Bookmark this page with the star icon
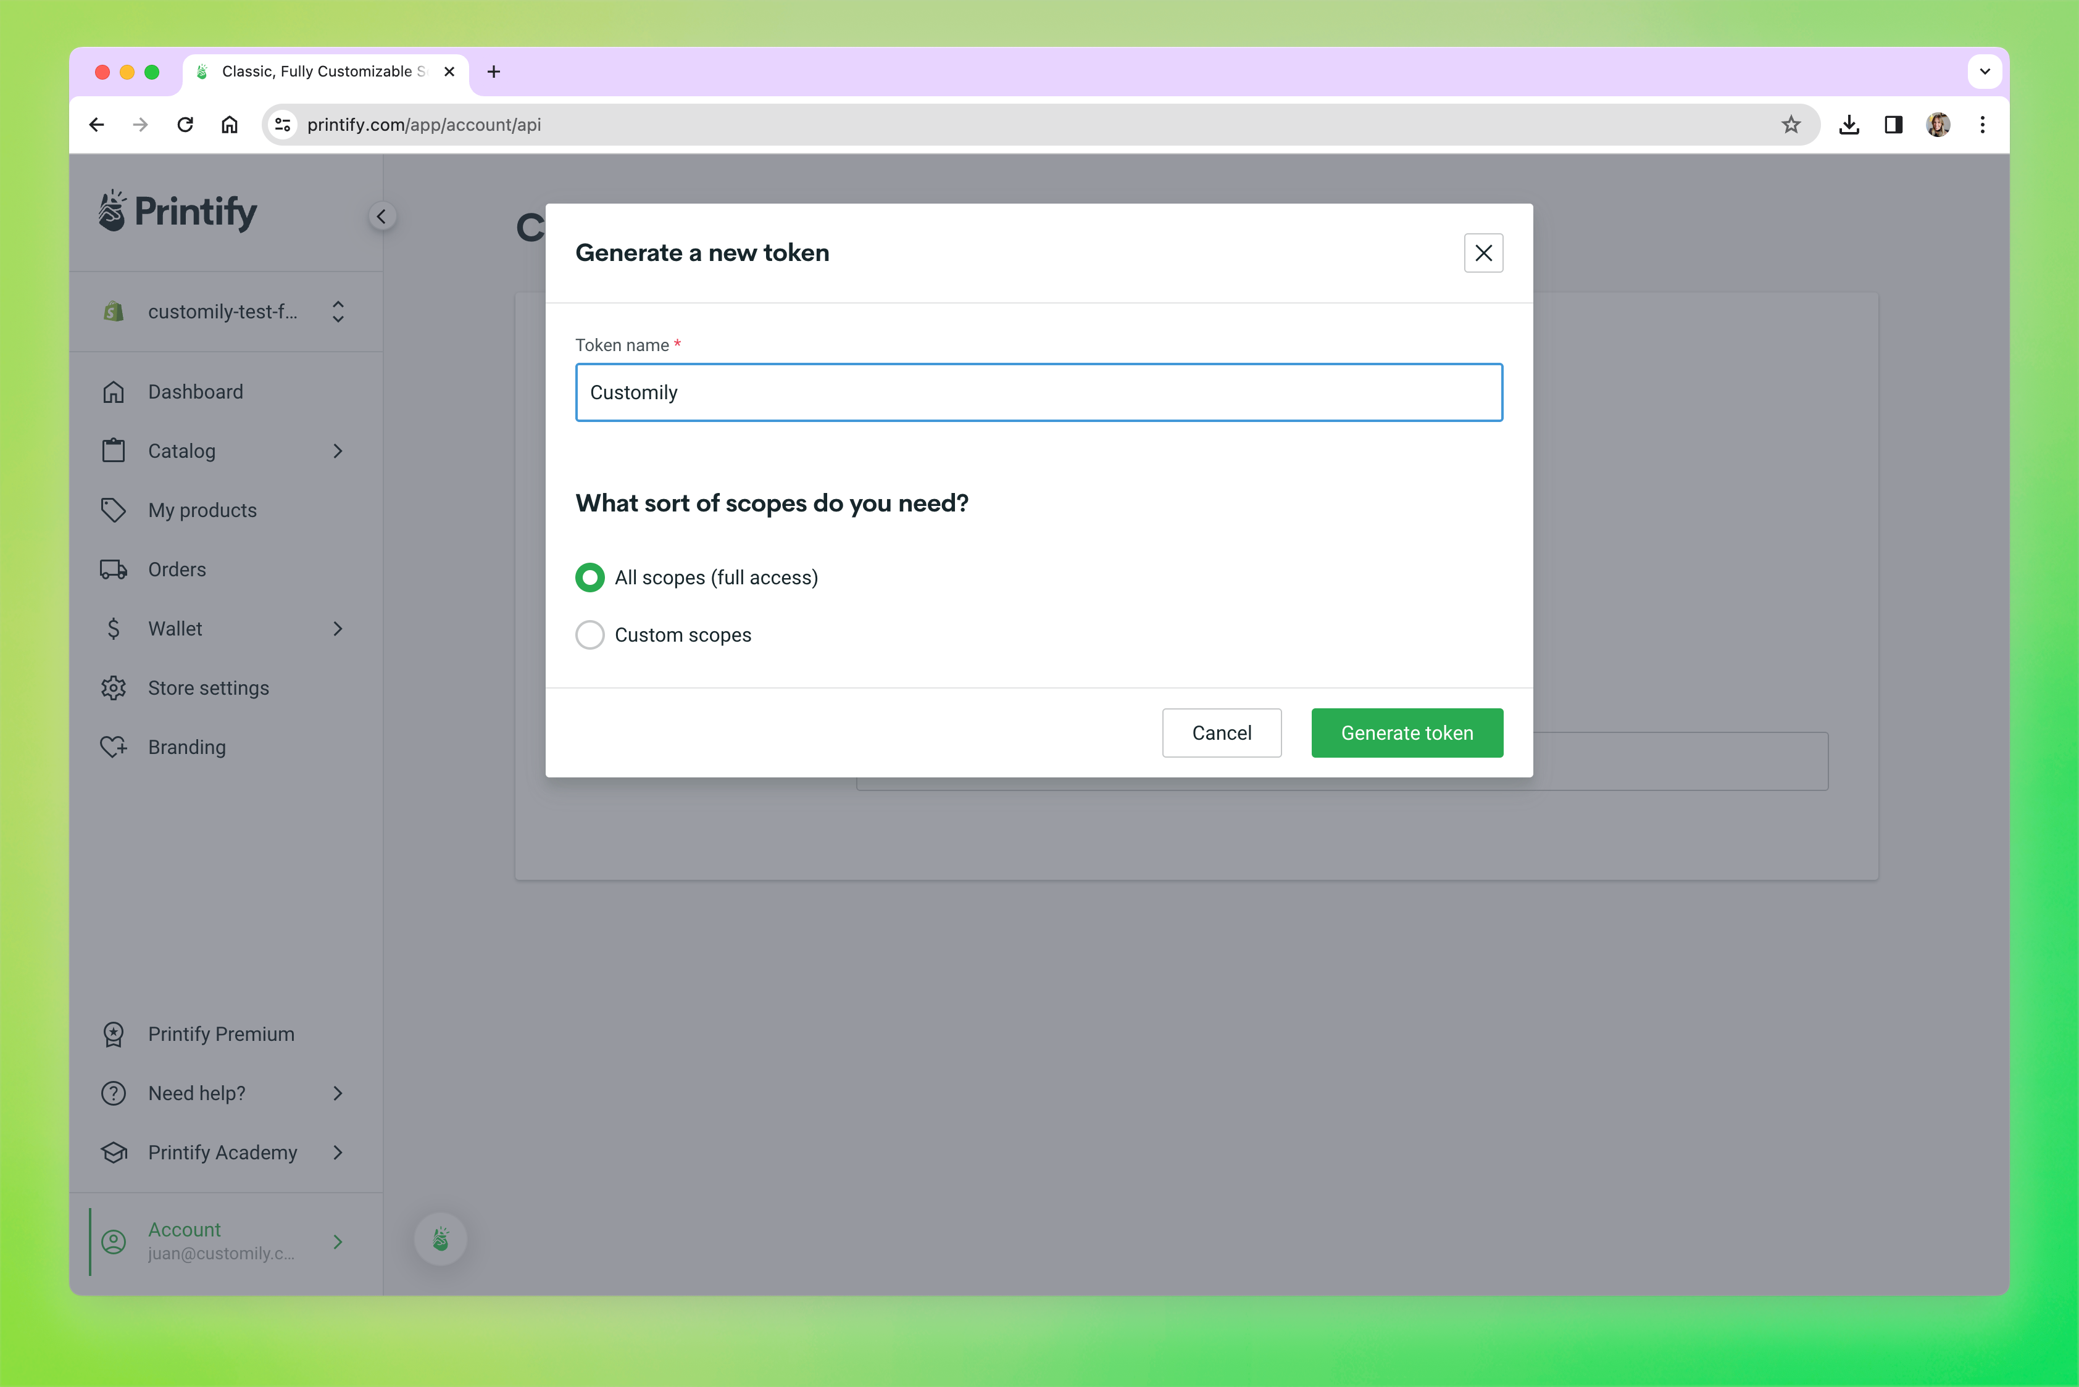 (x=1791, y=125)
